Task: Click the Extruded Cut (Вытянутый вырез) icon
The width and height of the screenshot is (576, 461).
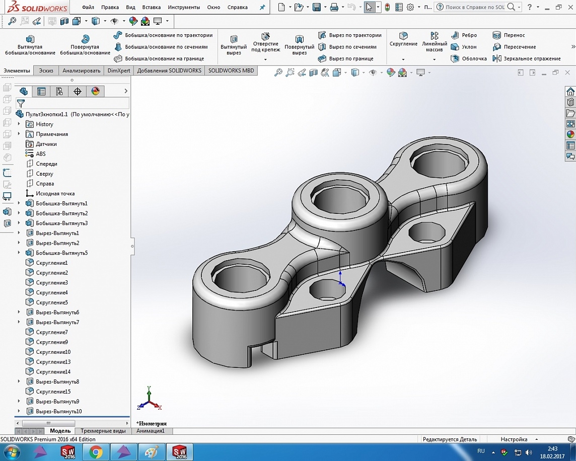Action: pyautogui.click(x=234, y=39)
